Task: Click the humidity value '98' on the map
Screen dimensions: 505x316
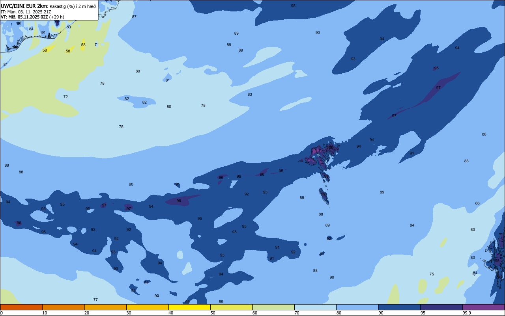Action: point(497,261)
